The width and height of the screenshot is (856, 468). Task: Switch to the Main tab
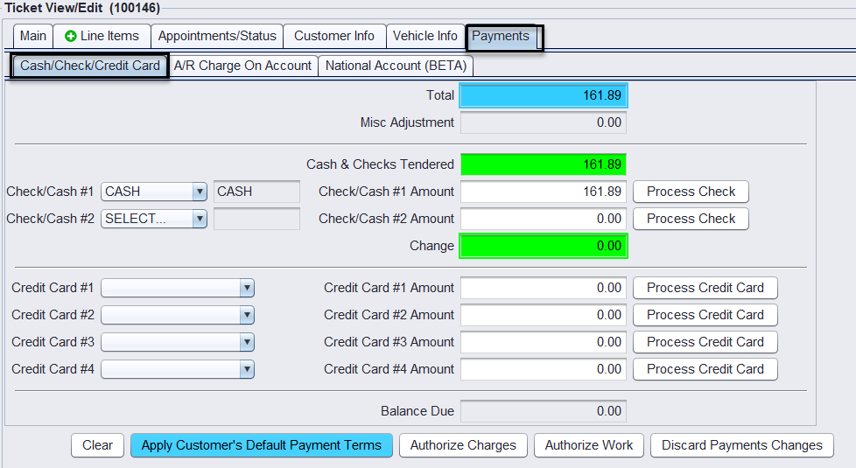(33, 36)
